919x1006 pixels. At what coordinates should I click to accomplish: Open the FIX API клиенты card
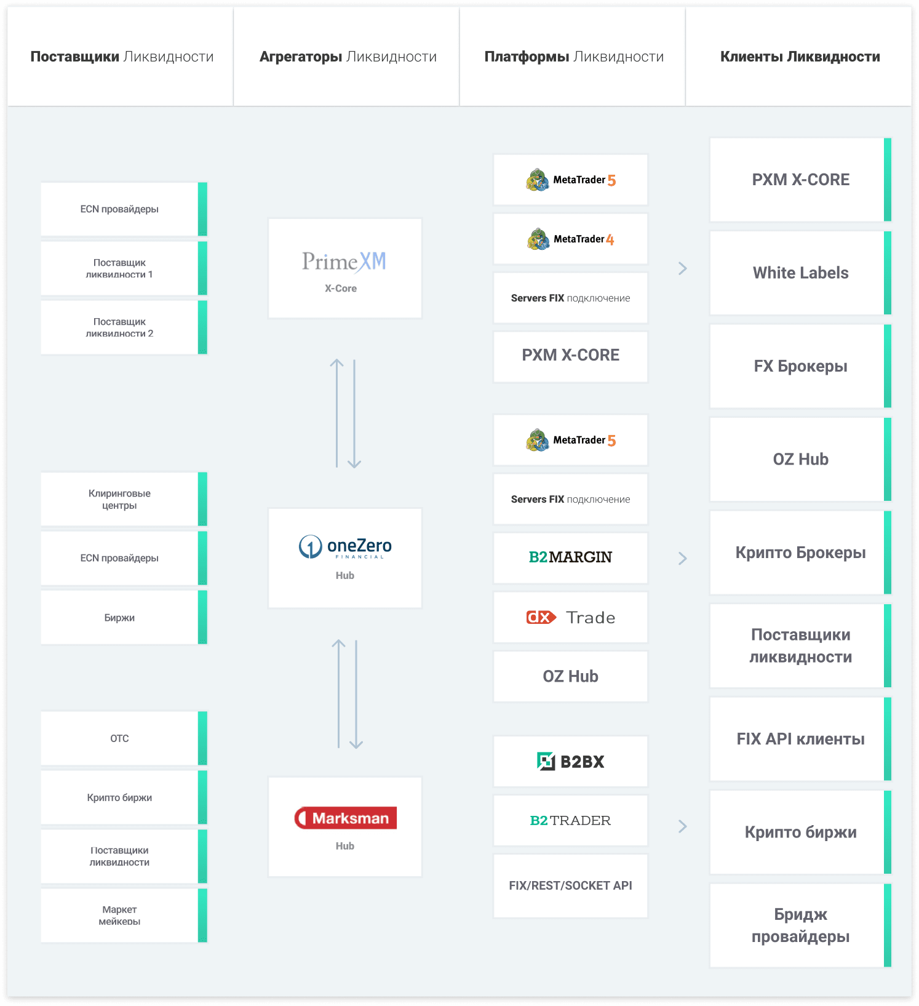(800, 739)
